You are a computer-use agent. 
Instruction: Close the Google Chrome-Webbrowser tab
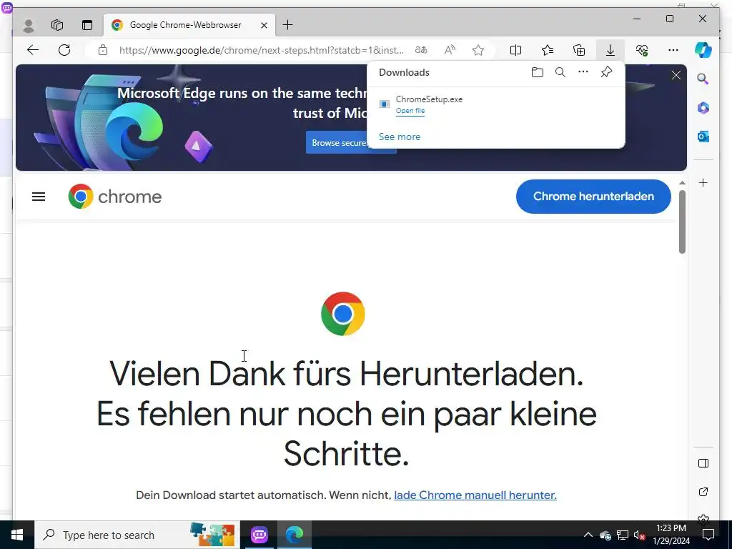[264, 25]
